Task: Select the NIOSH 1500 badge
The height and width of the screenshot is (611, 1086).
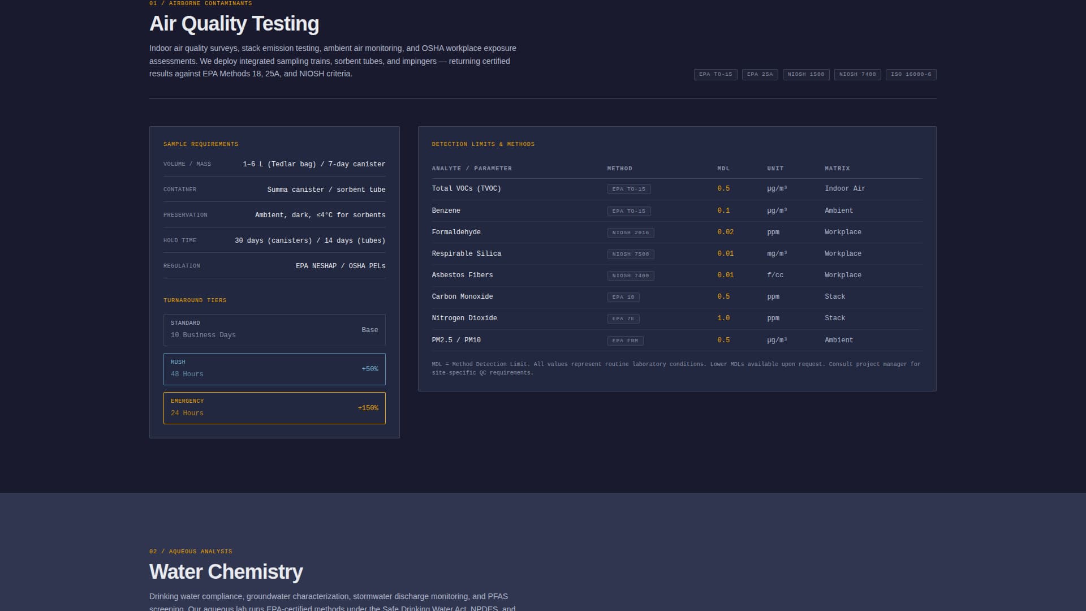Action: (x=806, y=74)
